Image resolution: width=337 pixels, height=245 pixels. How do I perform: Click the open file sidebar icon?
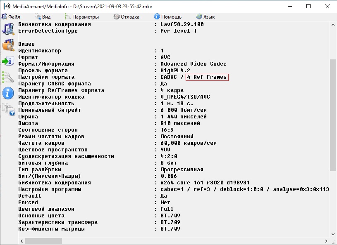tap(8, 29)
